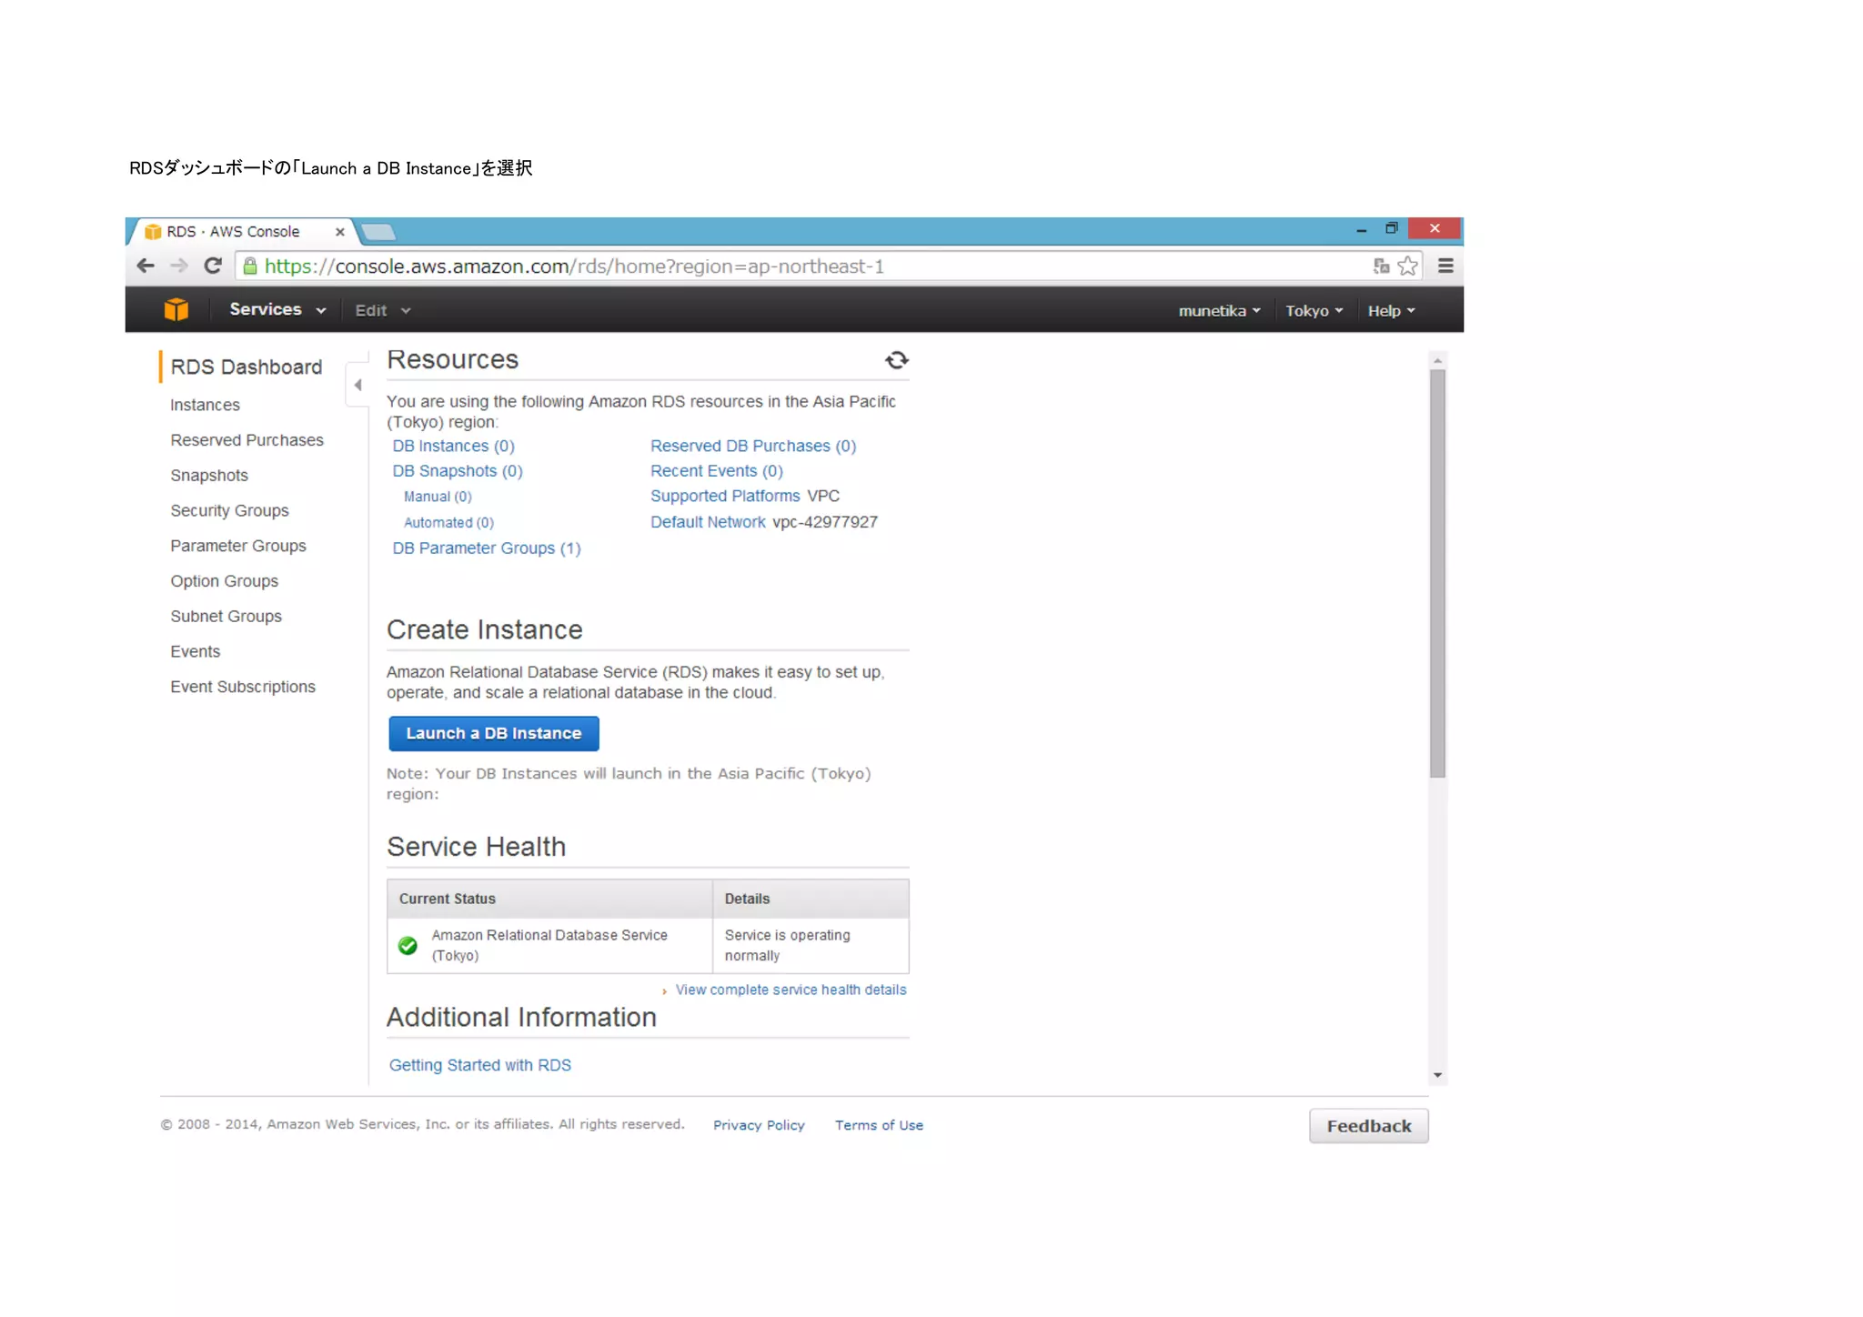Click the DB Instances (0) link

pos(453,447)
